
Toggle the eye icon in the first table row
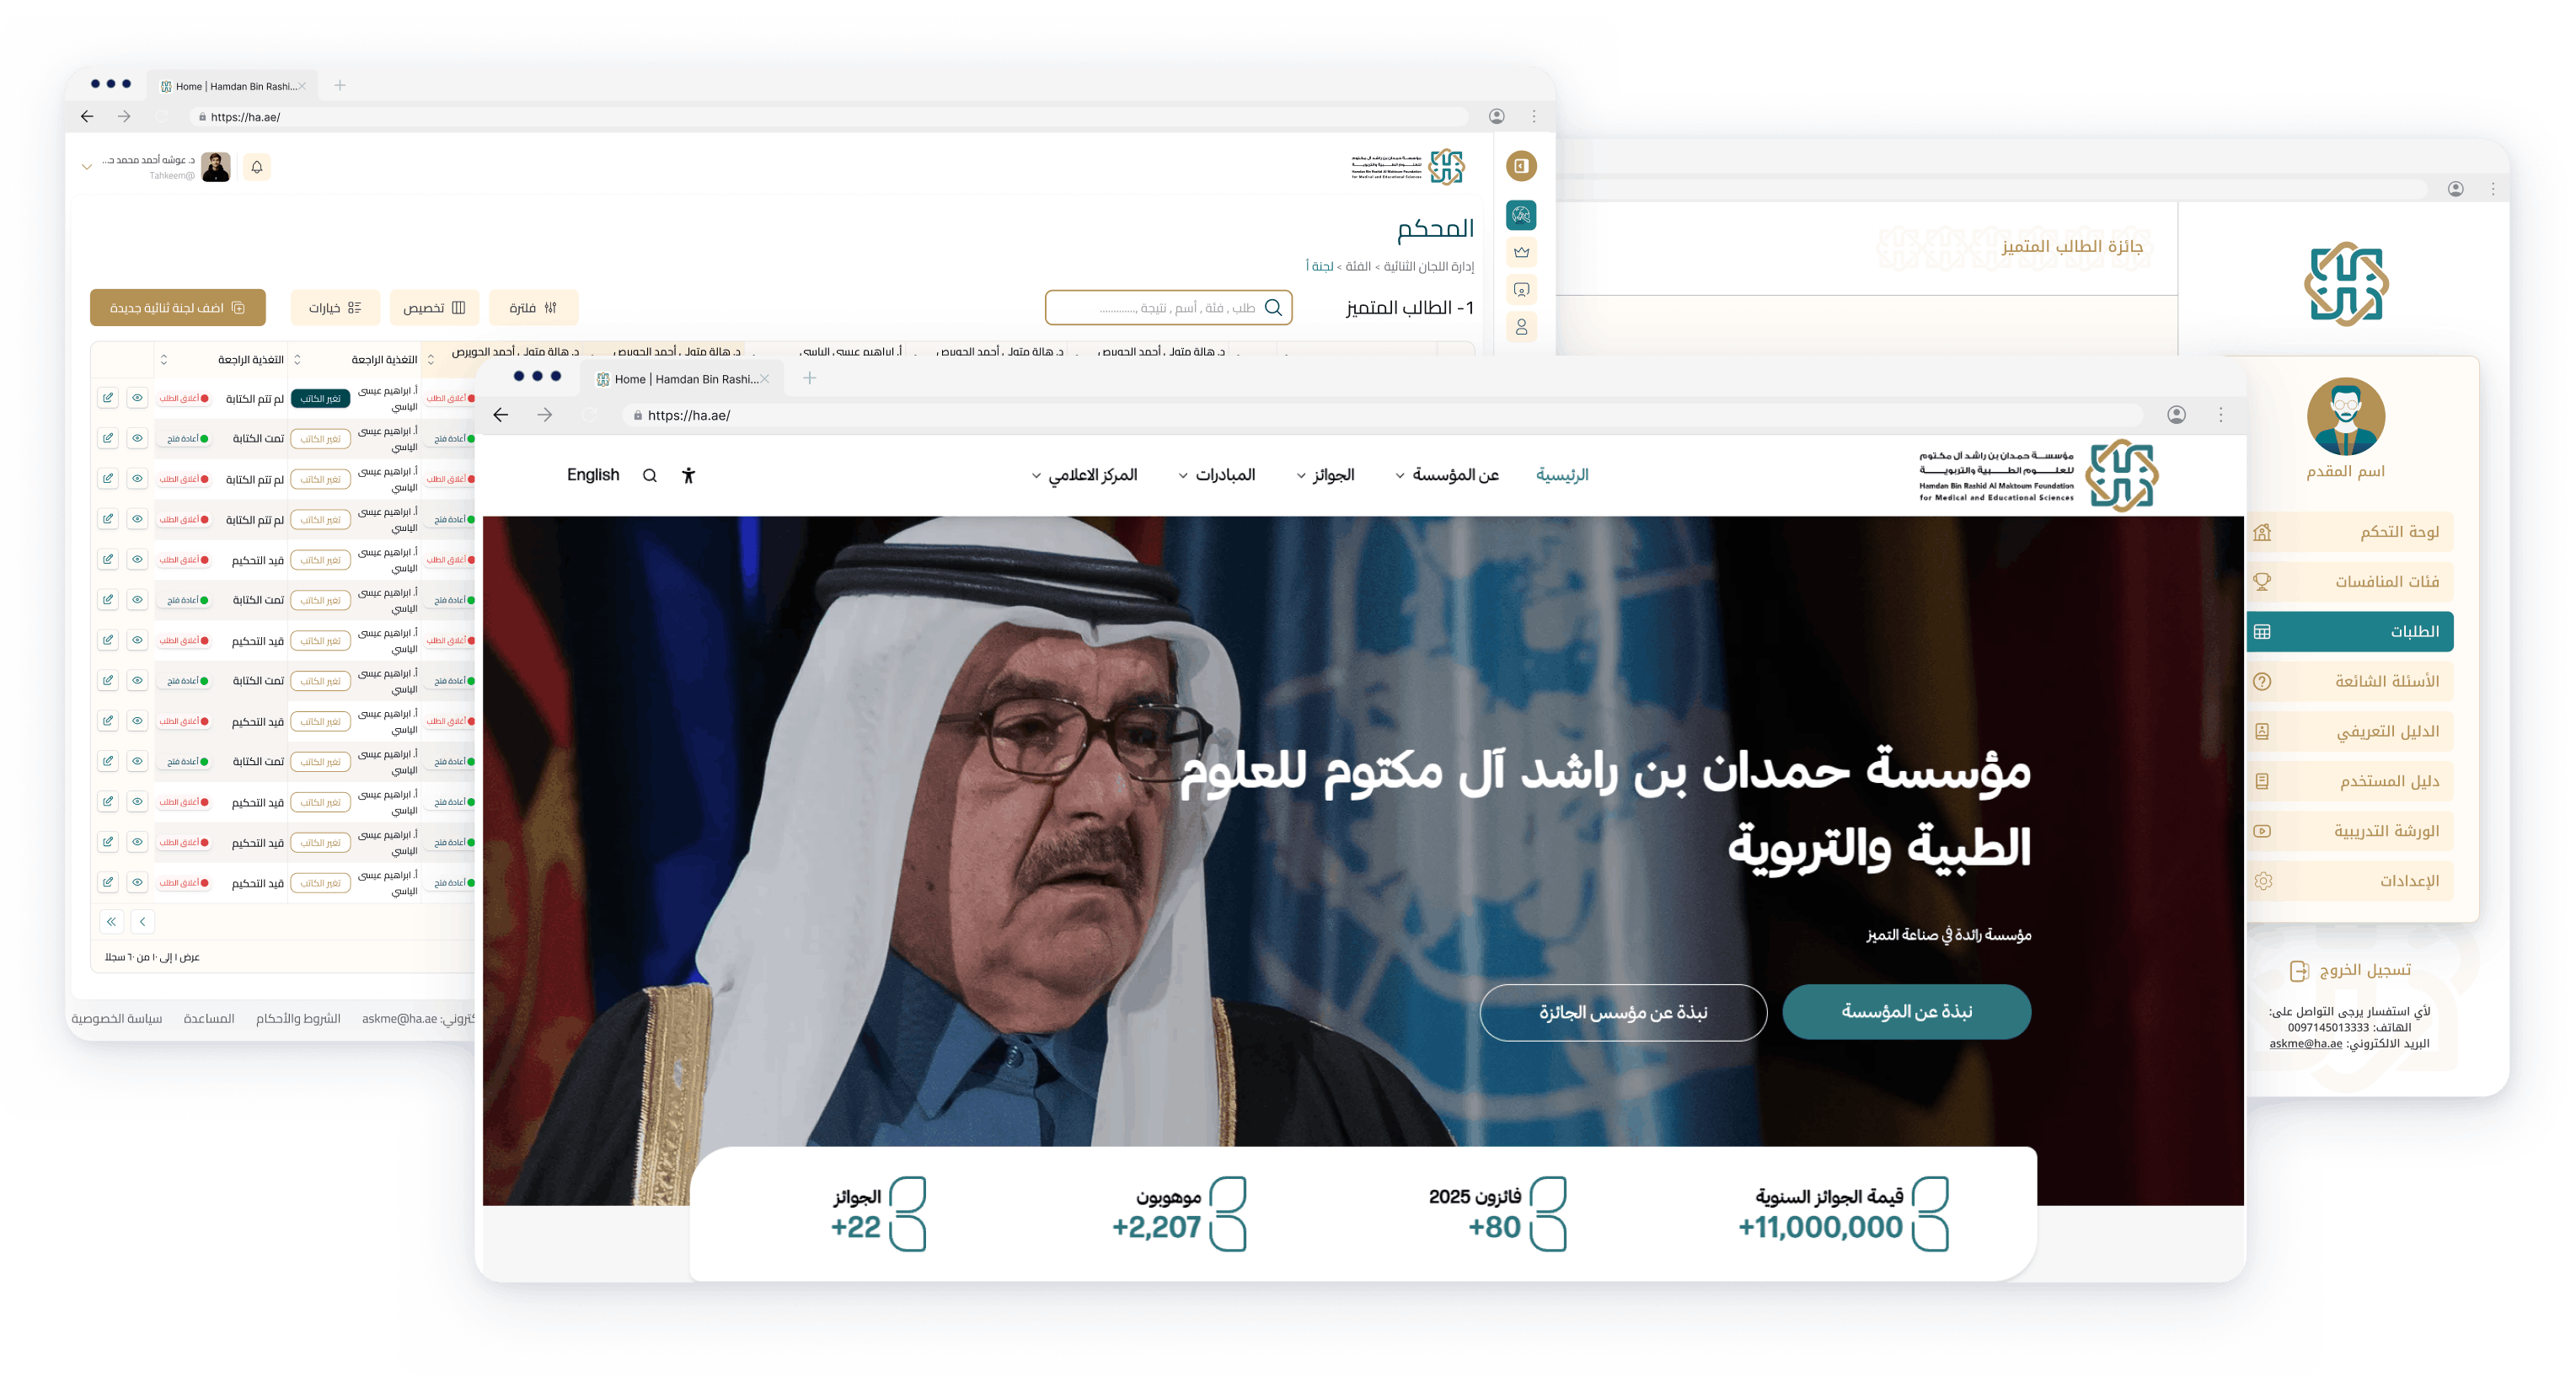click(137, 398)
